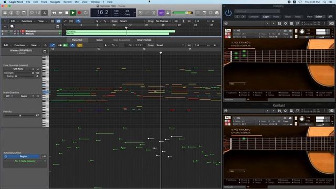Viewport: 336px width, 189px height.
Task: Open the Mixer sliders icon
Action: pos(38,13)
